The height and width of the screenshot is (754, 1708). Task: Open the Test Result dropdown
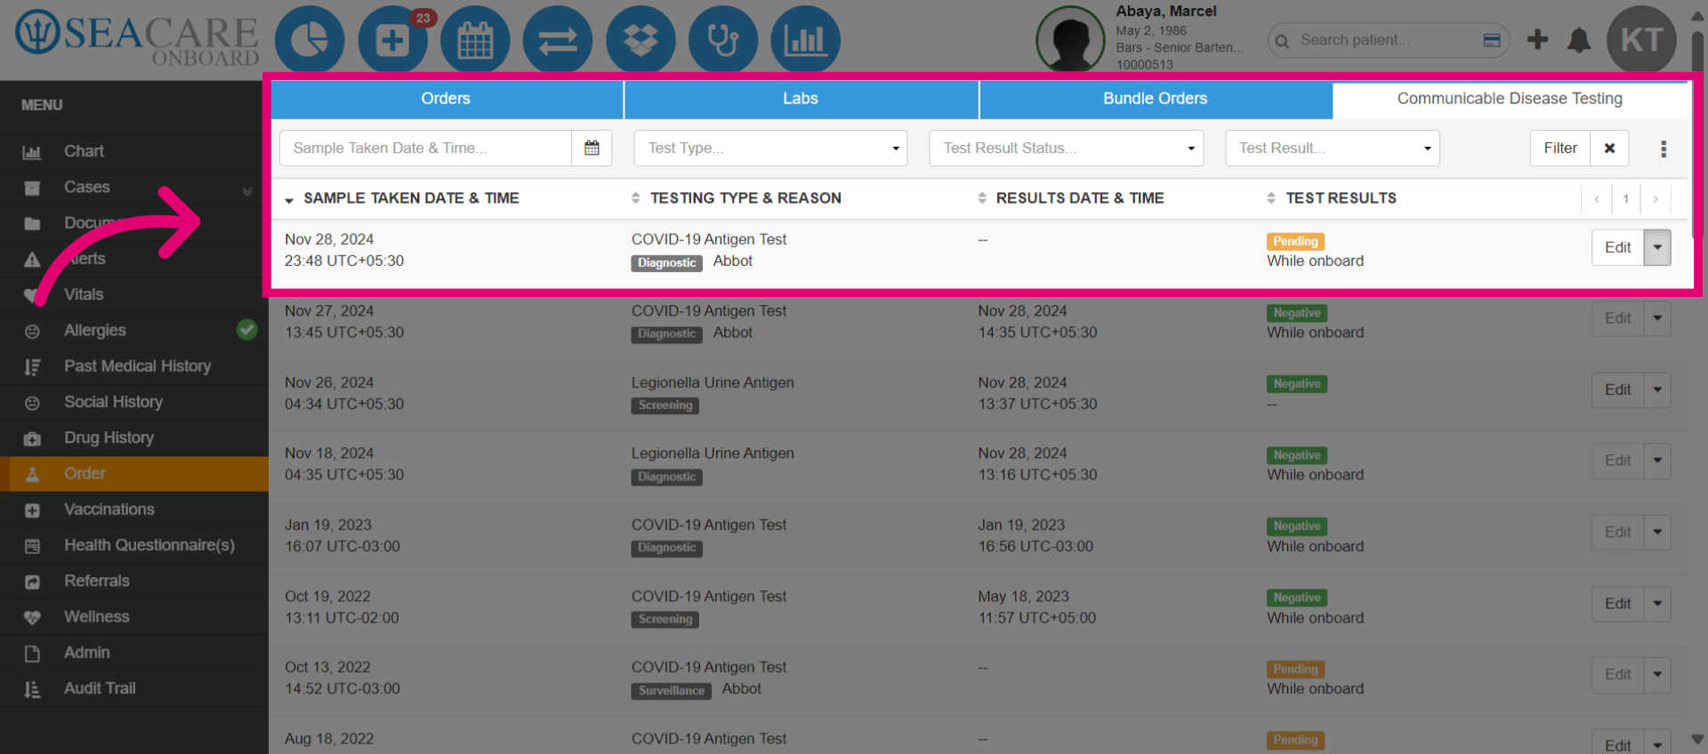[x=1332, y=148]
